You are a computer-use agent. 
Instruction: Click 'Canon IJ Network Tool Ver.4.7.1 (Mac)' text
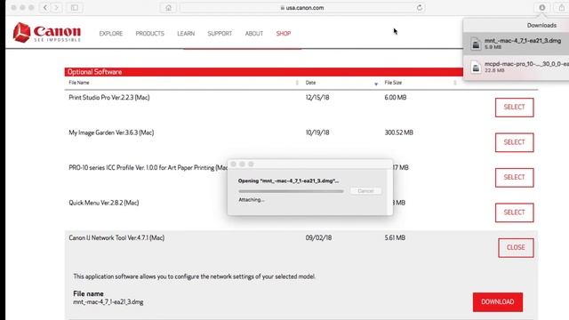pos(116,237)
